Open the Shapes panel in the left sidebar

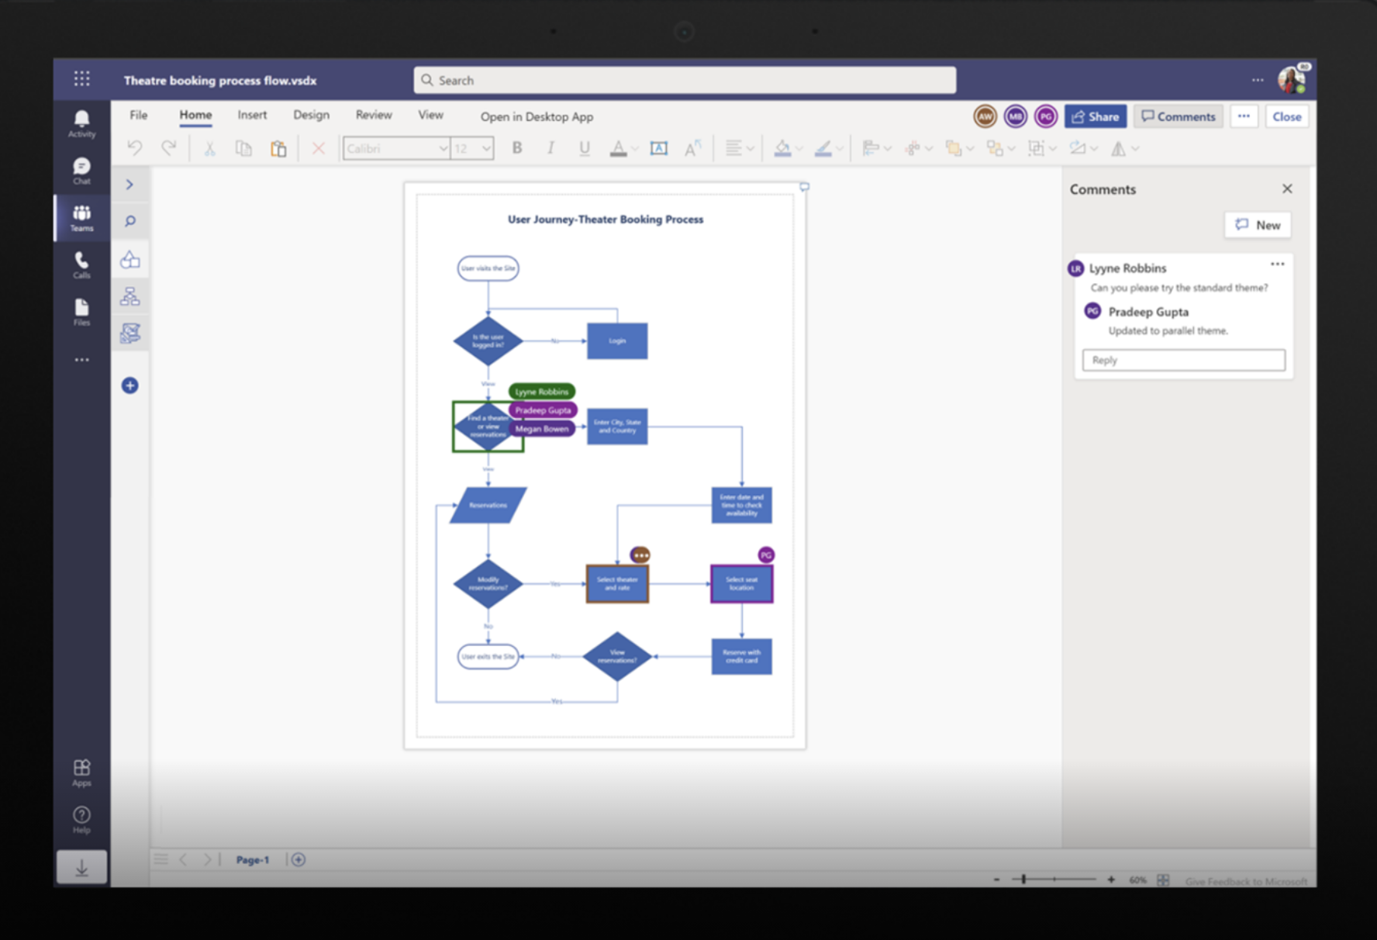click(x=129, y=260)
